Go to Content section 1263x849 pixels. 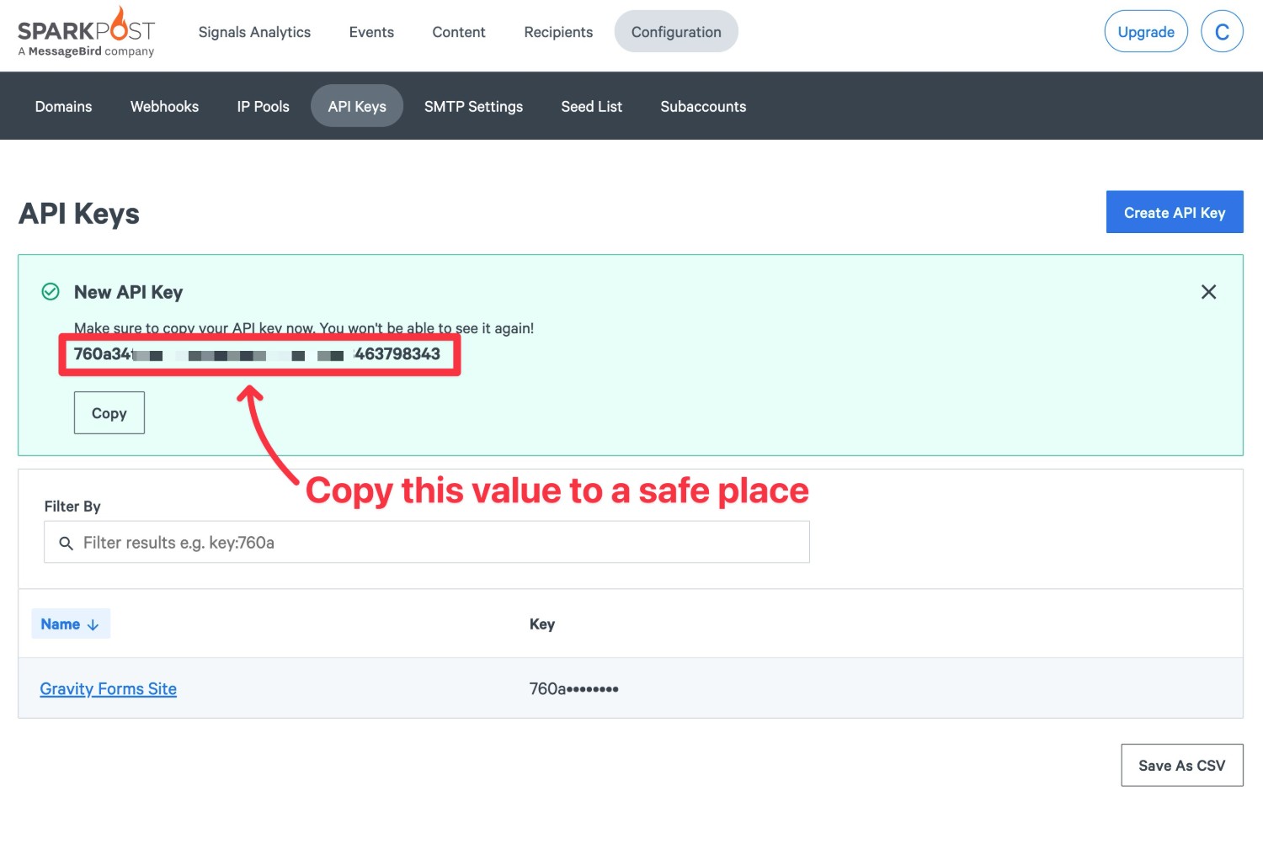point(459,32)
